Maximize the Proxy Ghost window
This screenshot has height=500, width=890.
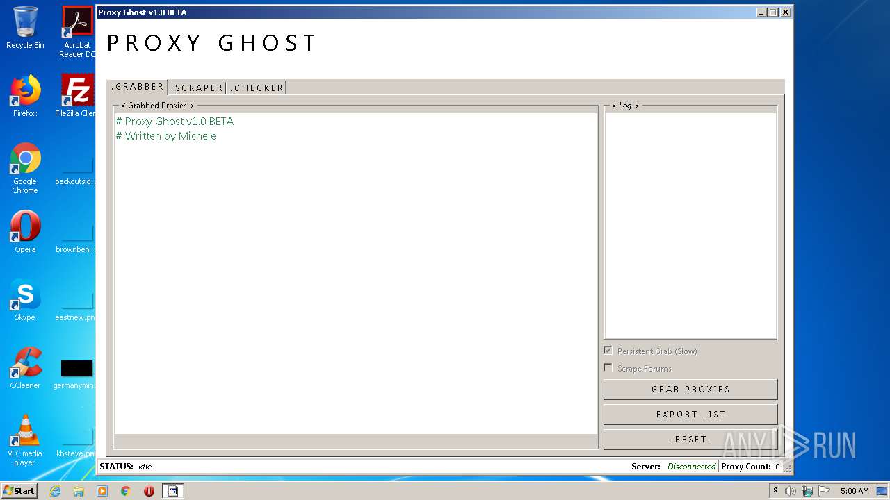tap(773, 12)
